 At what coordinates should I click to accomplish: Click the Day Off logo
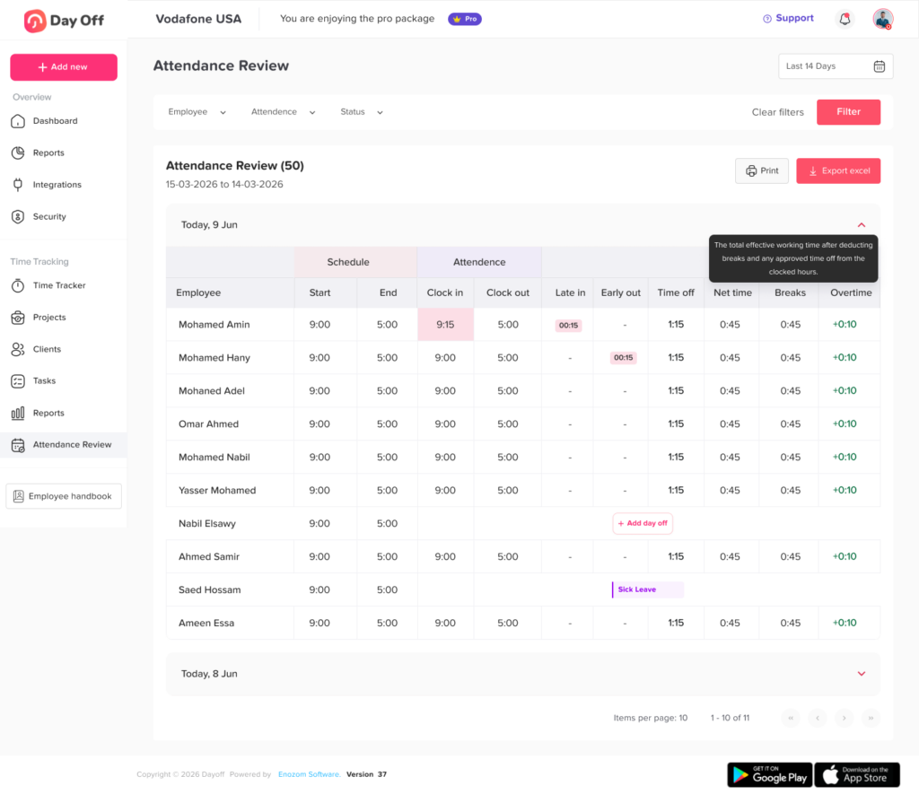click(64, 21)
